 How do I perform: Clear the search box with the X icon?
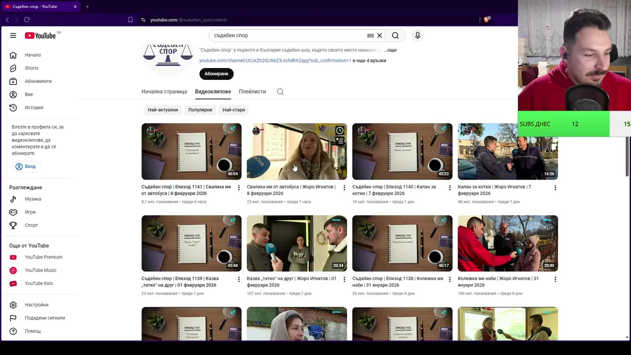(380, 35)
